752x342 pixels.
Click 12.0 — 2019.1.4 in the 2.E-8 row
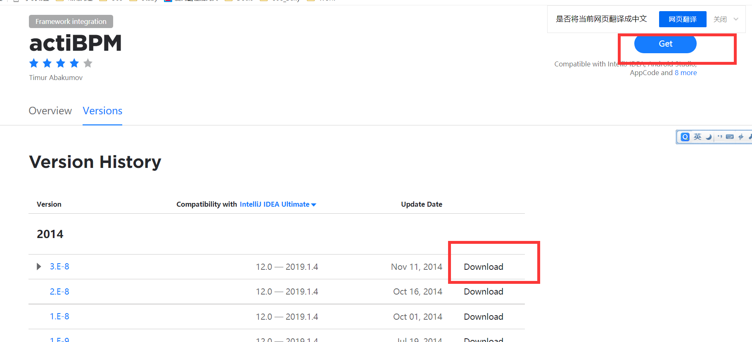pyautogui.click(x=287, y=292)
